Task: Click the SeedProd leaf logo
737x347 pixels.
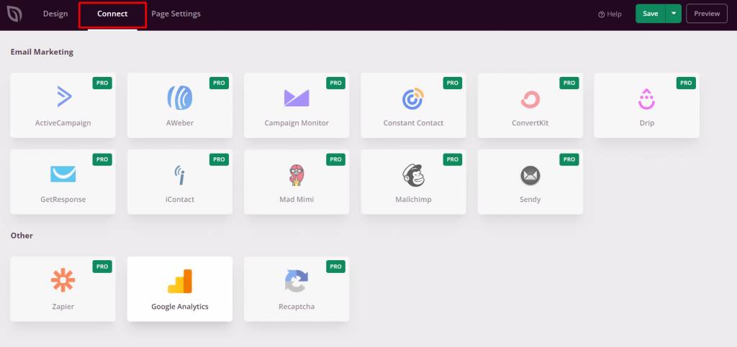Action: (14, 14)
